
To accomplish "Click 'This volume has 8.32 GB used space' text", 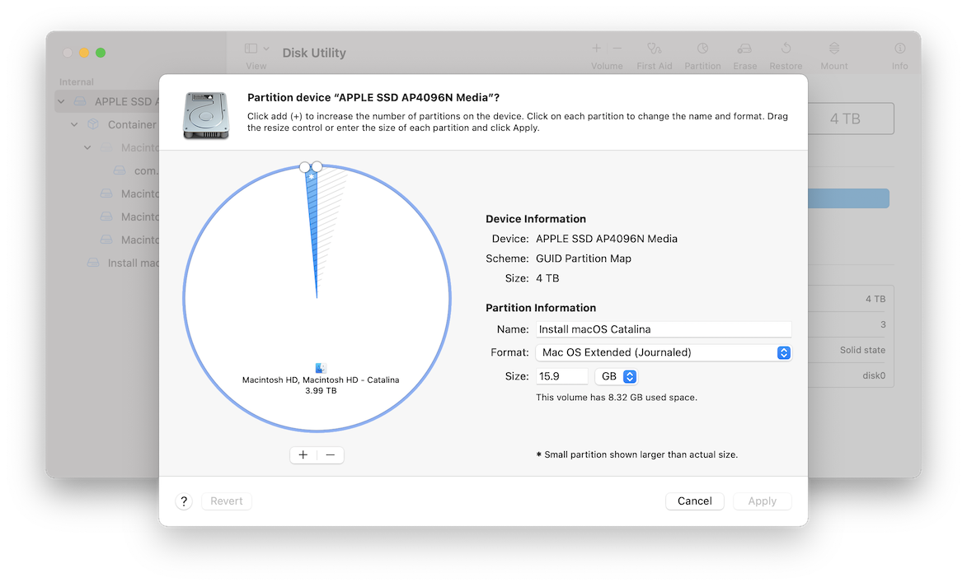I will click(616, 398).
